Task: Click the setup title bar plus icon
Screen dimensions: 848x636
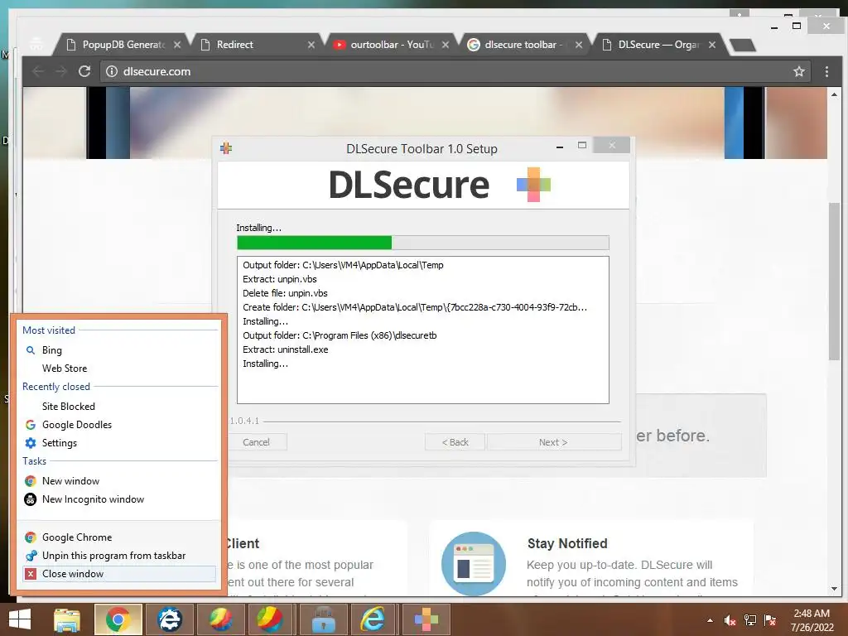Action: [x=226, y=148]
